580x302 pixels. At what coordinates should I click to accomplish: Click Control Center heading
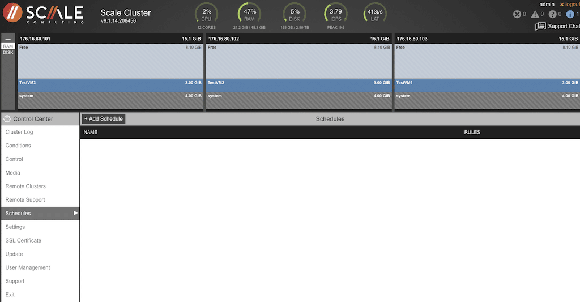pyautogui.click(x=33, y=119)
